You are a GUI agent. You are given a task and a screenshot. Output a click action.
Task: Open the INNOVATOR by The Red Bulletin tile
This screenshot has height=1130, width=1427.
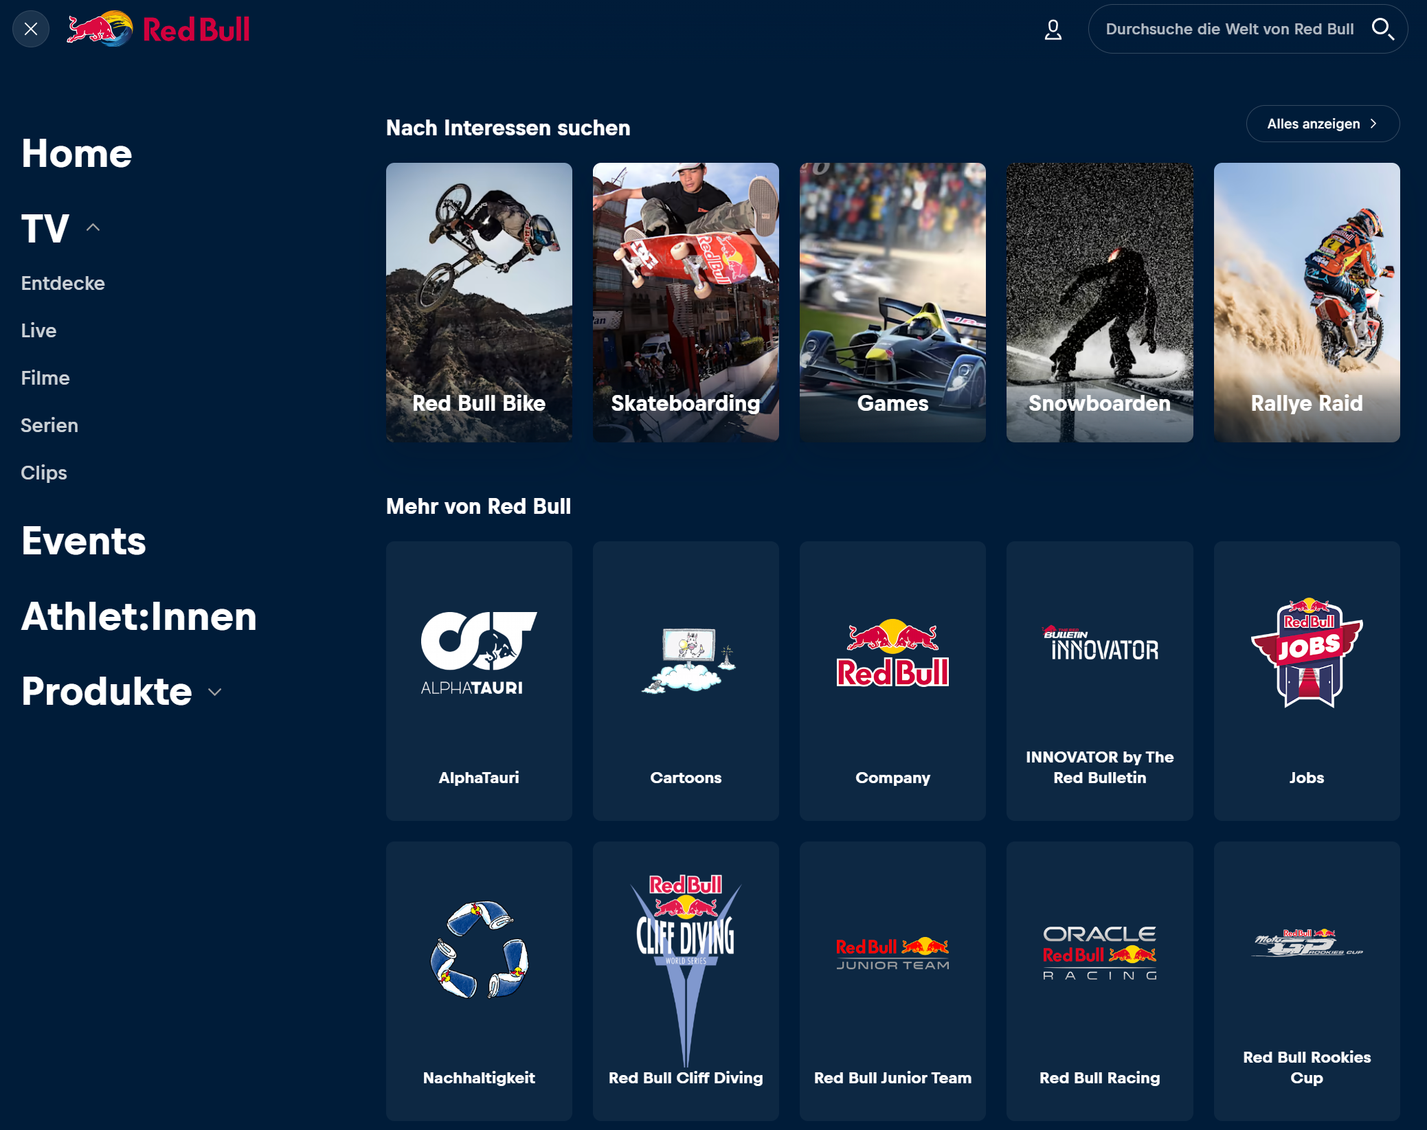point(1099,681)
